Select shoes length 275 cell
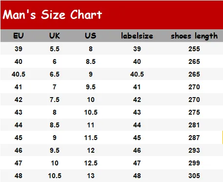 pos(194,112)
